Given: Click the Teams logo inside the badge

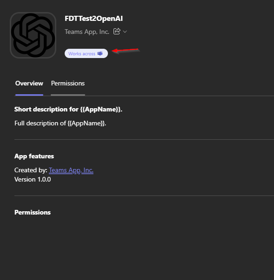Looking at the screenshot, I should pos(100,53).
